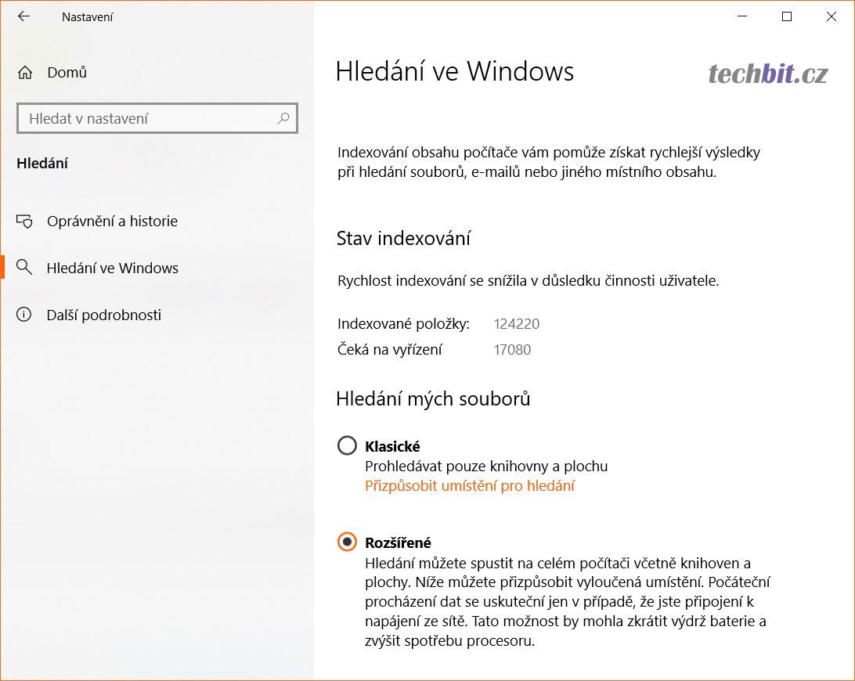Screen dimensions: 855x681
Task: Open the Oprávnění a historie section label
Action: 112,222
